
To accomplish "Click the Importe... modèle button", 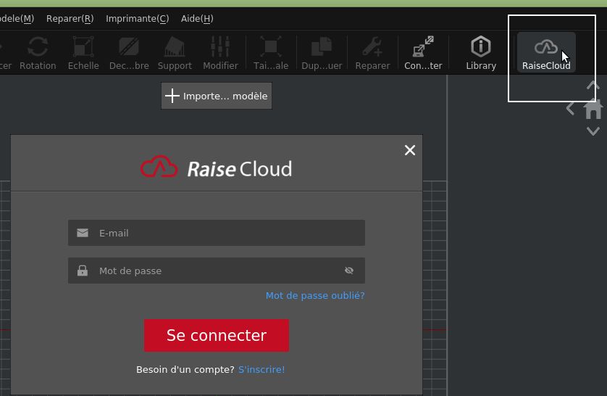I will (217, 96).
